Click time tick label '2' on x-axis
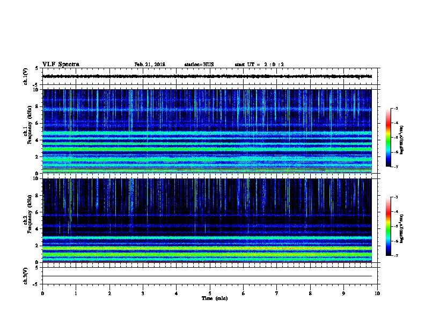Image resolution: width=425 pixels, height=329 pixels. click(x=109, y=294)
